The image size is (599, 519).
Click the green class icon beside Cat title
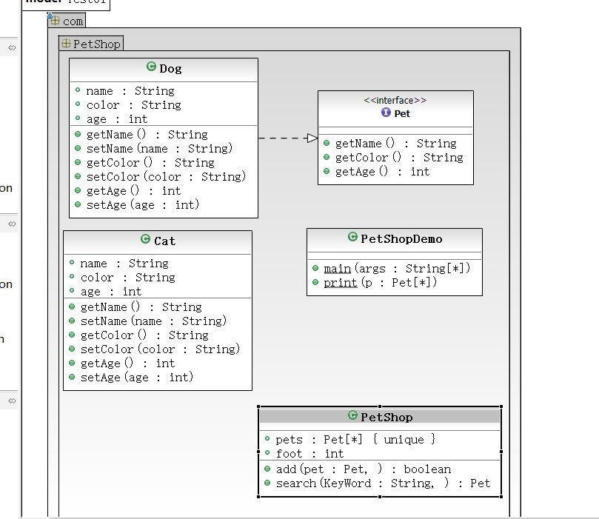145,239
